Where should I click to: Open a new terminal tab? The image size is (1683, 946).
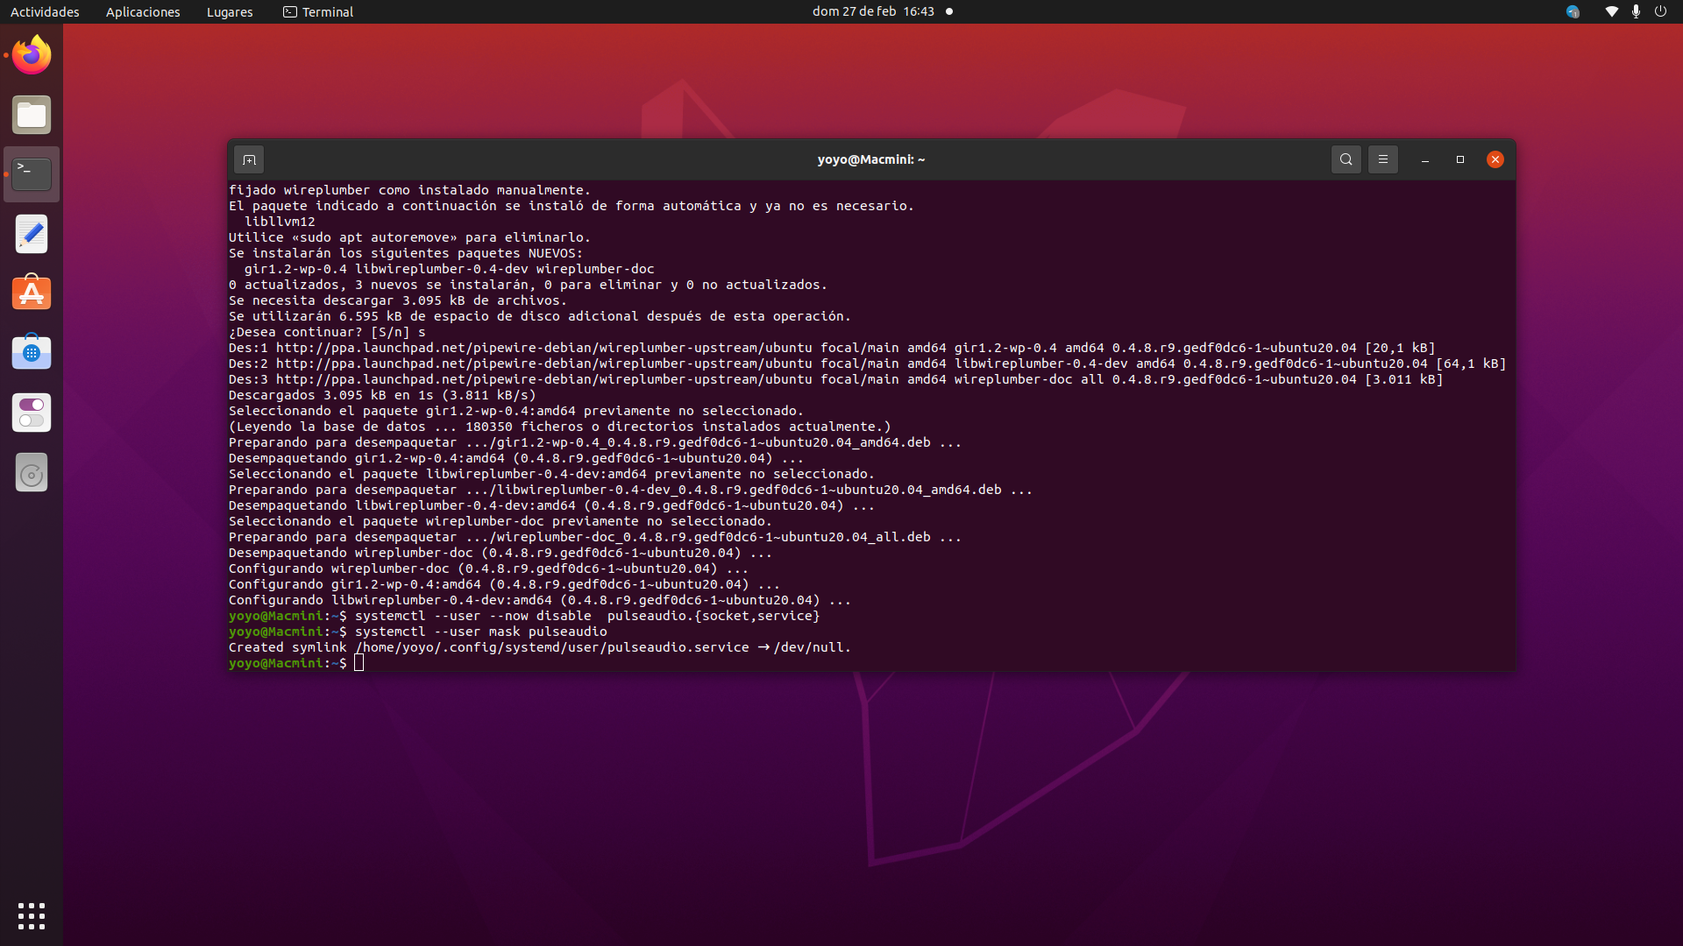pos(249,159)
